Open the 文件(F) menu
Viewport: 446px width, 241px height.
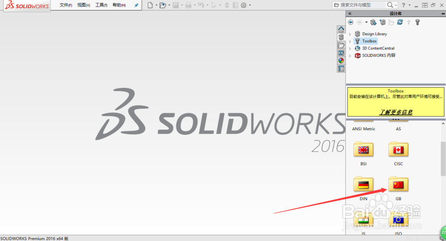[x=66, y=5]
